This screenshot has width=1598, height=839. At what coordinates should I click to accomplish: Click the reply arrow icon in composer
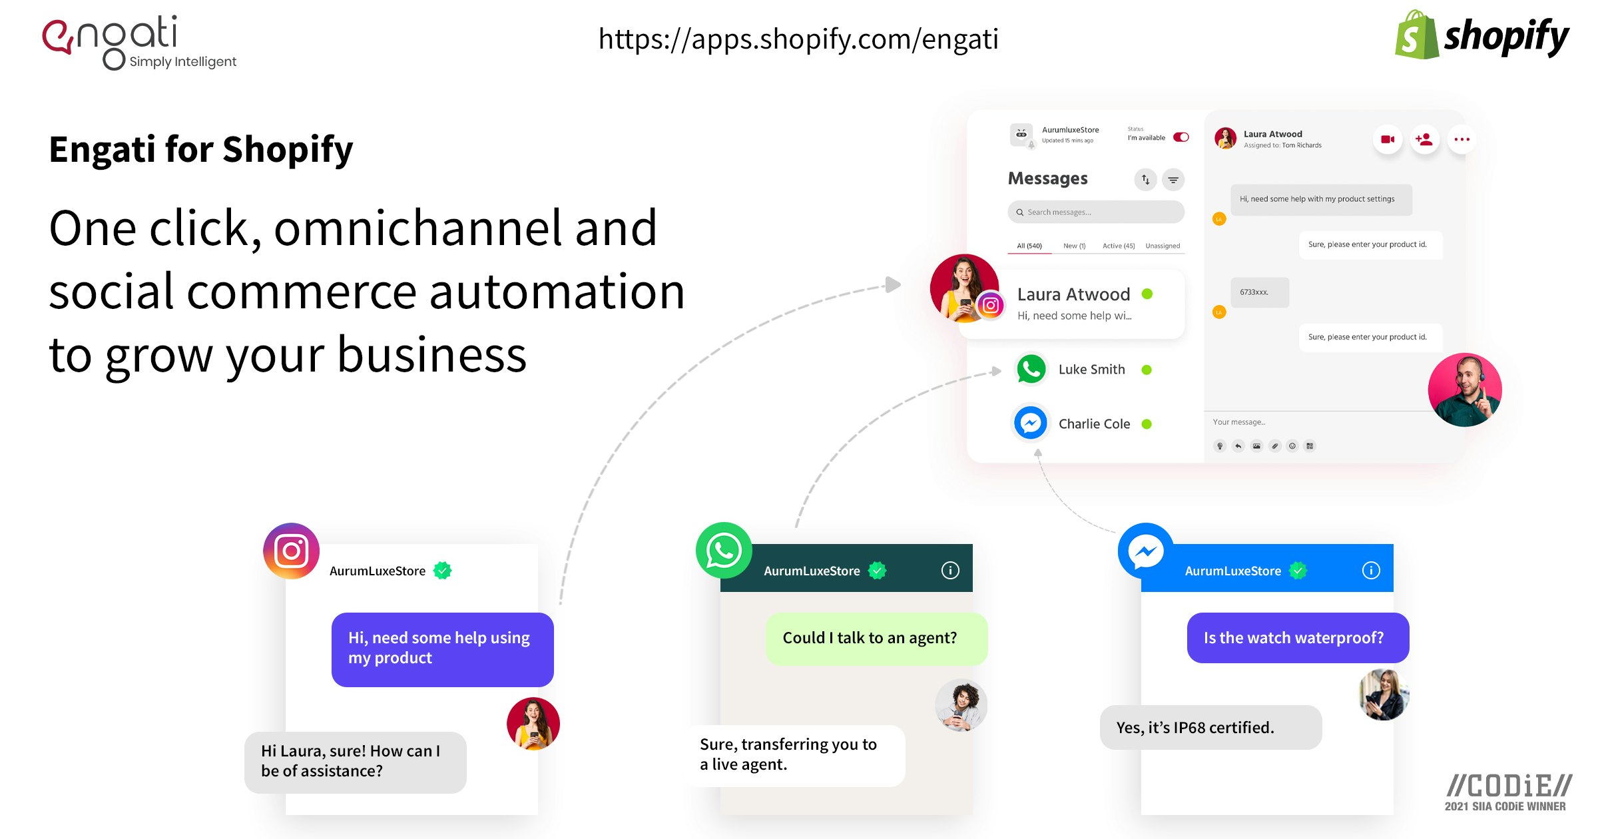click(1238, 446)
